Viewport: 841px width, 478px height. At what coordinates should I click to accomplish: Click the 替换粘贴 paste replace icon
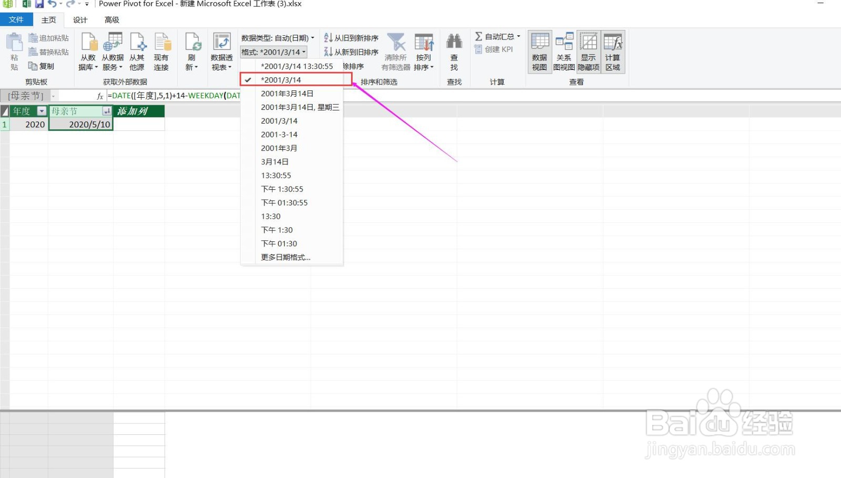tap(33, 52)
